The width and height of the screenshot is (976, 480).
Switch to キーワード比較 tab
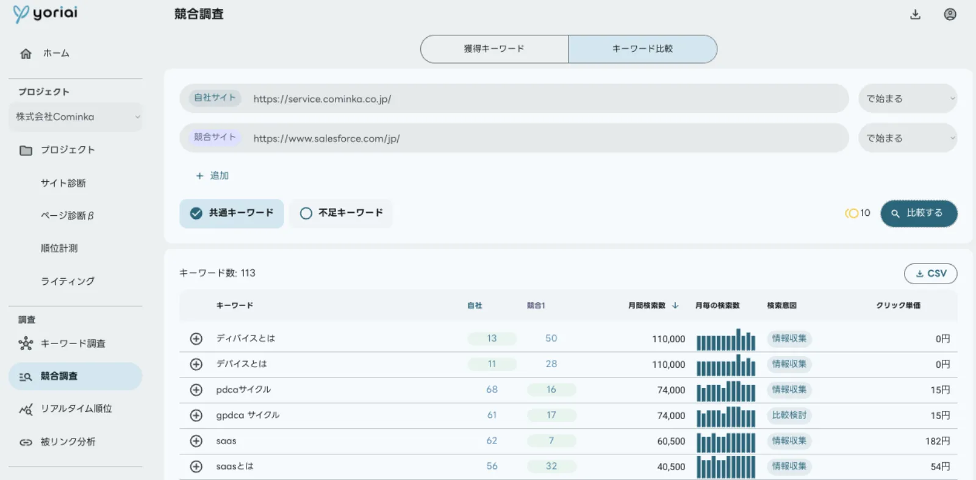click(642, 49)
